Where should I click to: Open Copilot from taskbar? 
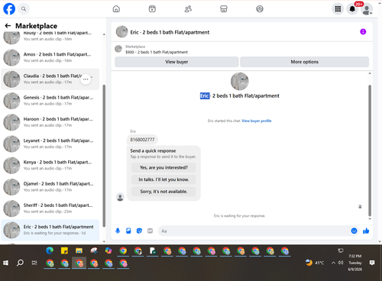(108, 250)
